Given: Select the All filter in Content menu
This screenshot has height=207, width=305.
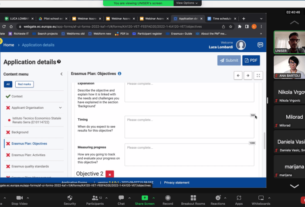Looking at the screenshot, I should 8,84.
